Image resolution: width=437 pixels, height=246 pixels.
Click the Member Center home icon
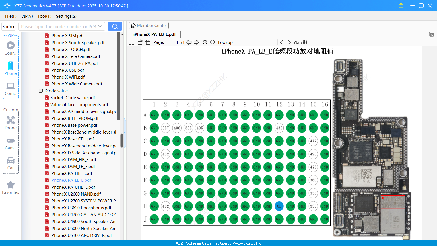coord(133,26)
